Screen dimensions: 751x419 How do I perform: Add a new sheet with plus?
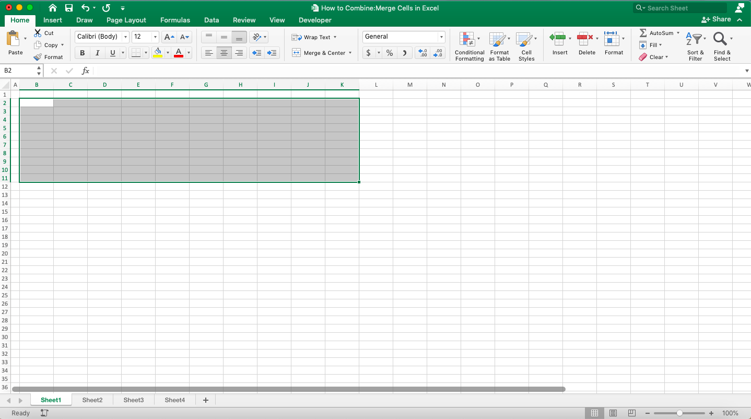(205, 400)
